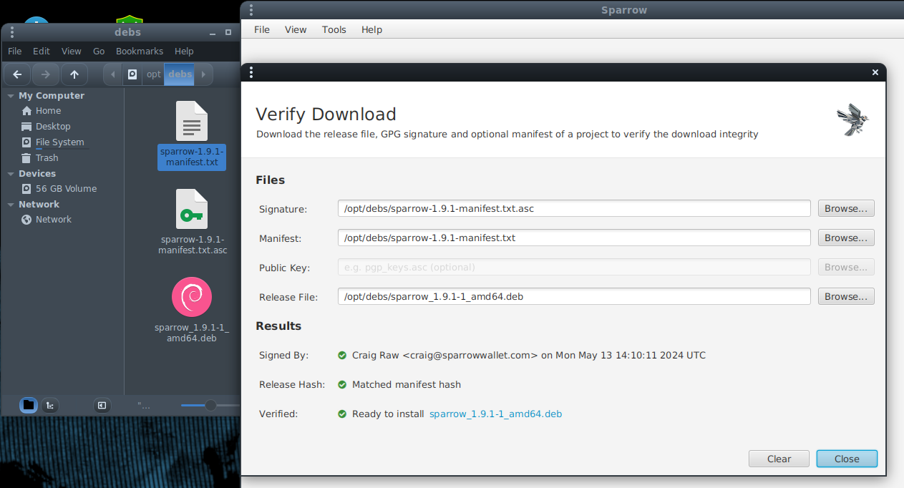Show places view in the sidebar

tap(28, 406)
